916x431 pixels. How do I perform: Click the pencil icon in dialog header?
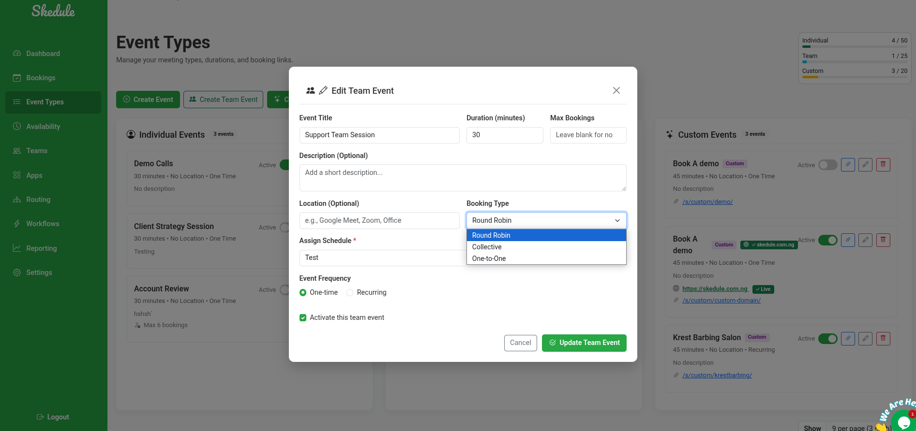[323, 90]
